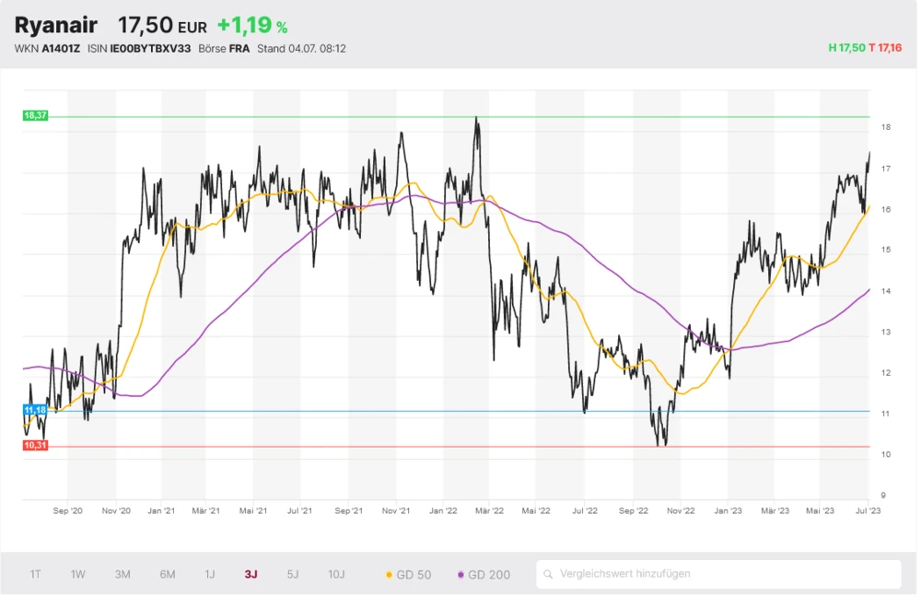Image resolution: width=921 pixels, height=596 pixels.
Task: Choose the 6M time period
Action: [167, 574]
